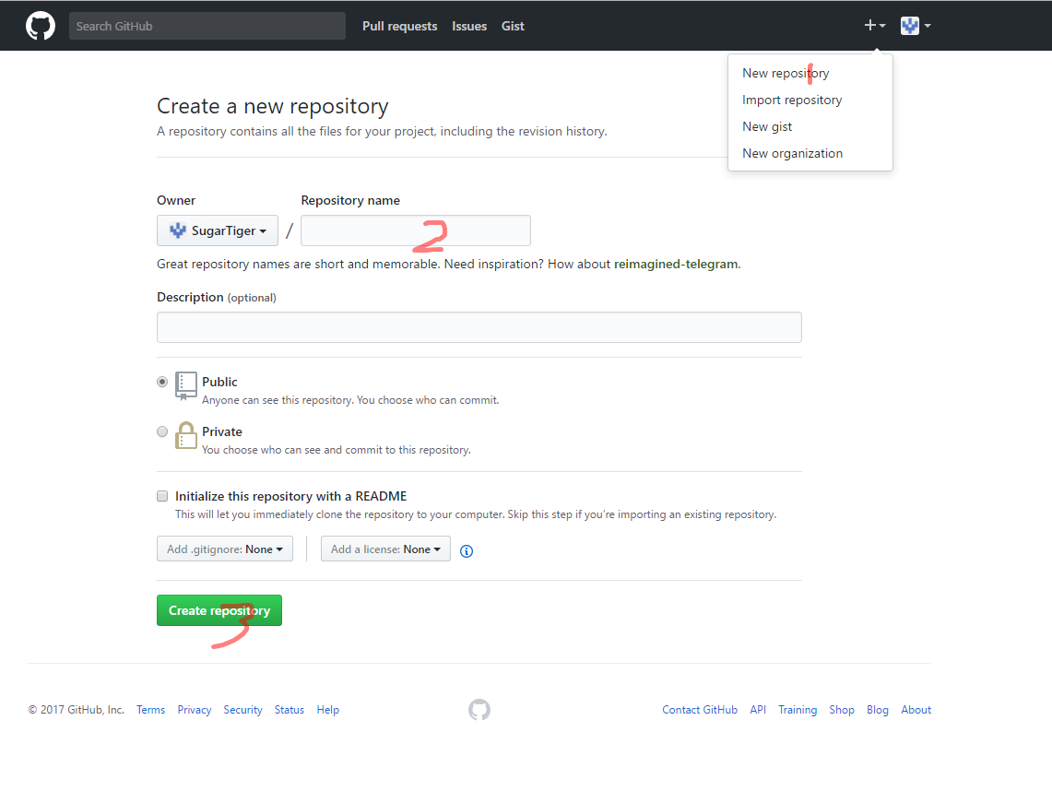Screen dimensions: 1052x791
Task: Open the user avatar profile menu
Action: click(x=916, y=26)
